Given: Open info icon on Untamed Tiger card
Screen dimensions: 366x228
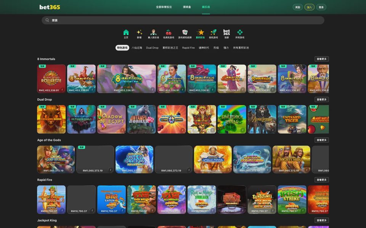Looking at the screenshot, I should coord(303,130).
